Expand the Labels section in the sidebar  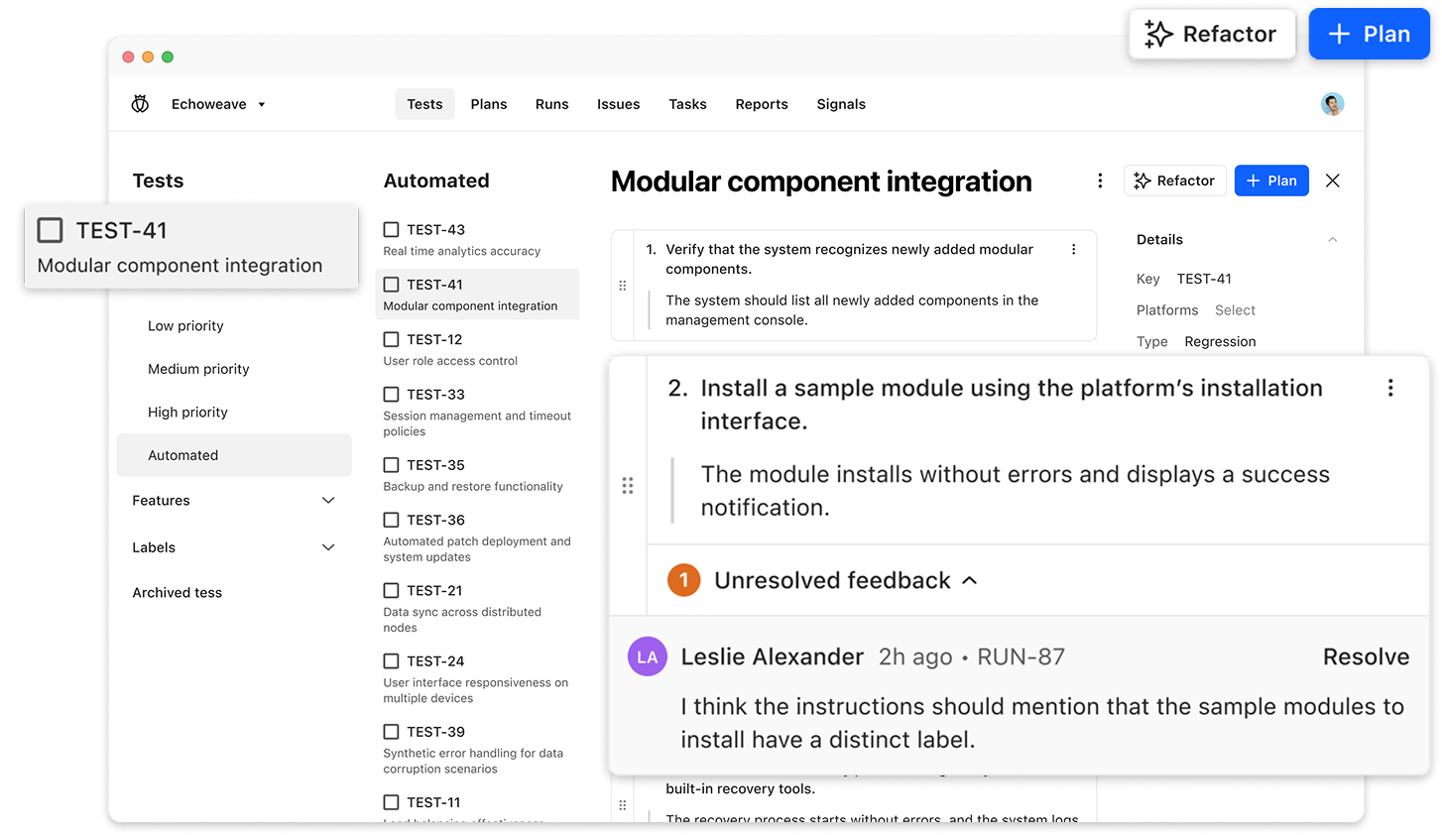(328, 546)
